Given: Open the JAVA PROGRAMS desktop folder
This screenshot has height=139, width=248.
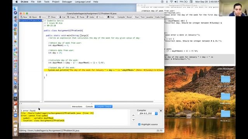Looking at the screenshot, I should pyautogui.click(x=225, y=69).
